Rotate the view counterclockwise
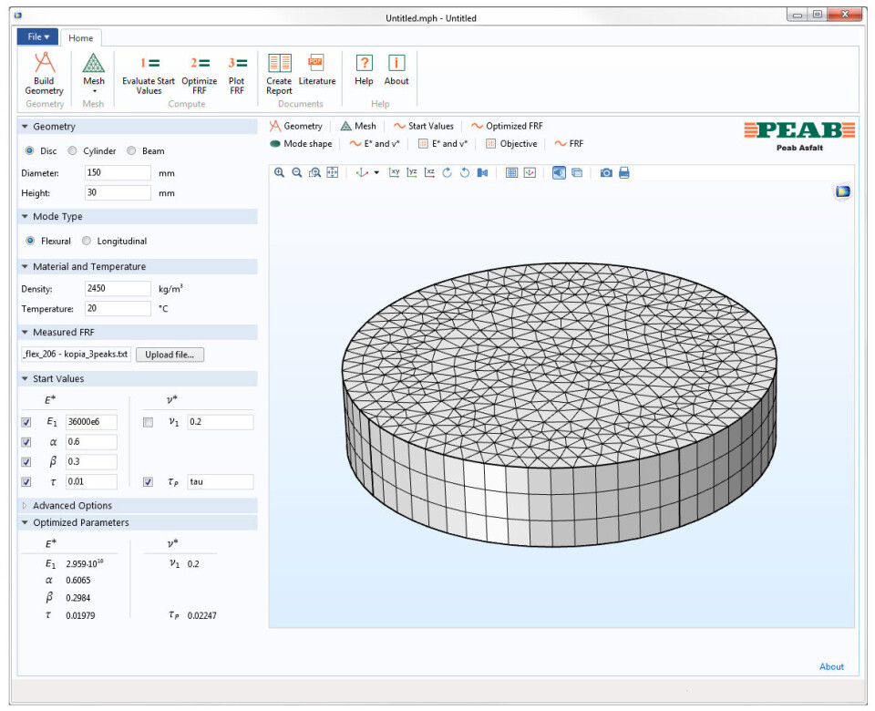 click(464, 173)
